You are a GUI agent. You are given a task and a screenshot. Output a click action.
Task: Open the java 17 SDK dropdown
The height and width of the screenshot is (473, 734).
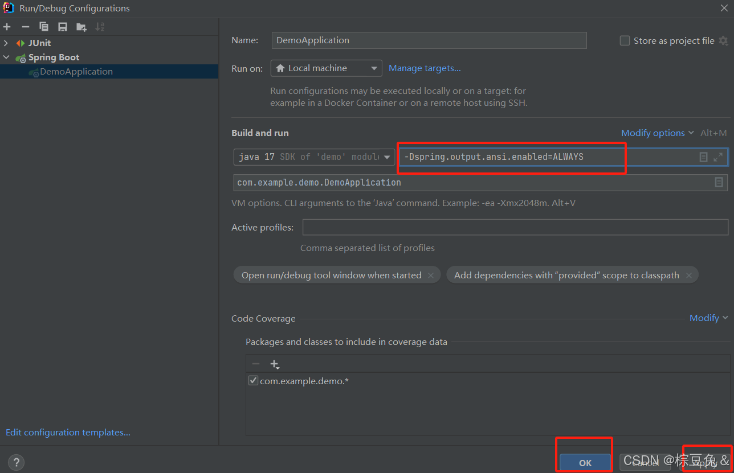[x=314, y=157]
